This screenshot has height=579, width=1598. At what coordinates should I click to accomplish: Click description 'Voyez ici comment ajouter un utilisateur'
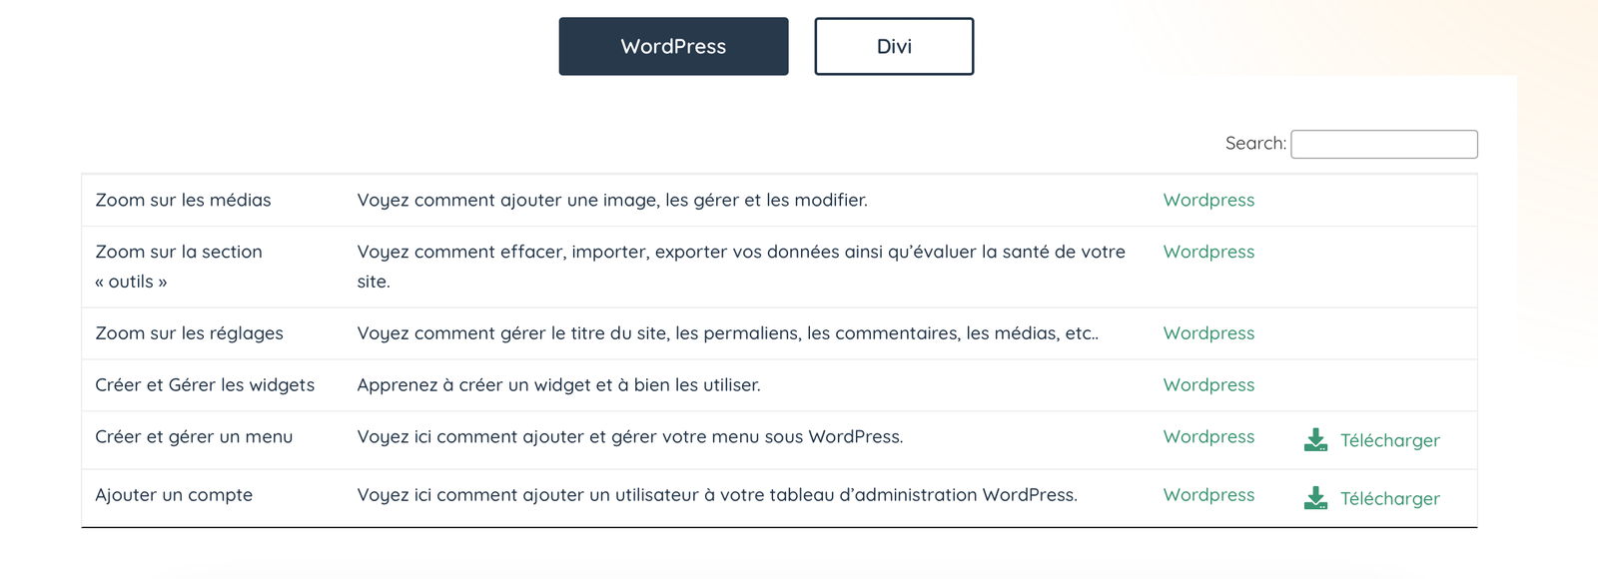[717, 495]
